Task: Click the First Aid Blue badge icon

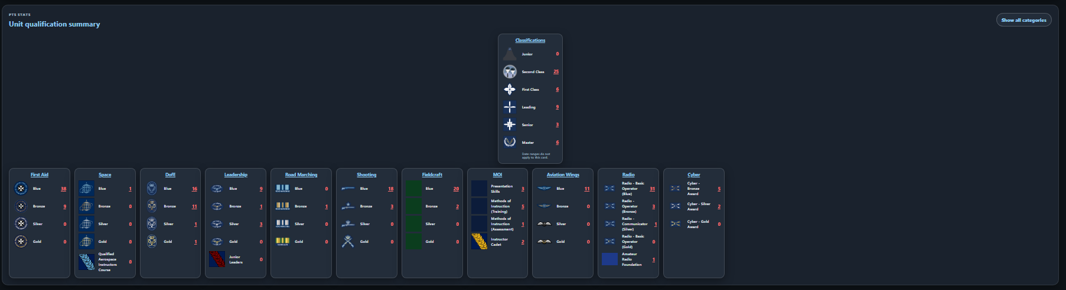Action: [21, 189]
